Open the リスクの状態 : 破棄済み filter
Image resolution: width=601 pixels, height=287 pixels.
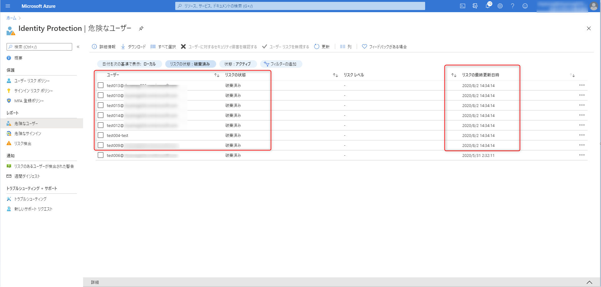(190, 64)
